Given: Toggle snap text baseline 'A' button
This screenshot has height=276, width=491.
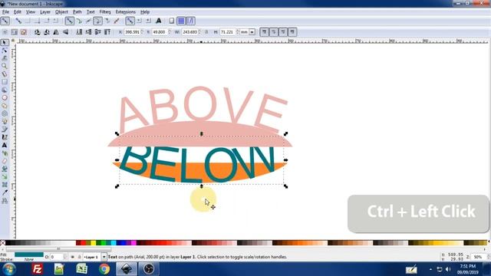Looking at the screenshot, I should [159, 21].
